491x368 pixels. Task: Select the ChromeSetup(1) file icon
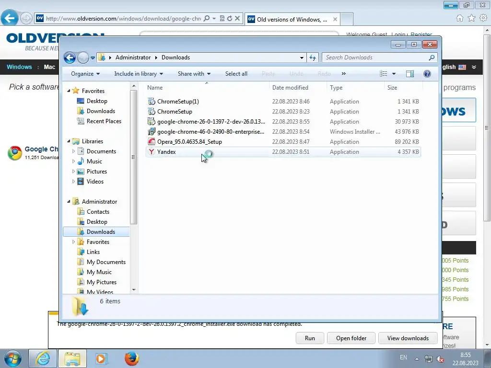coord(152,102)
